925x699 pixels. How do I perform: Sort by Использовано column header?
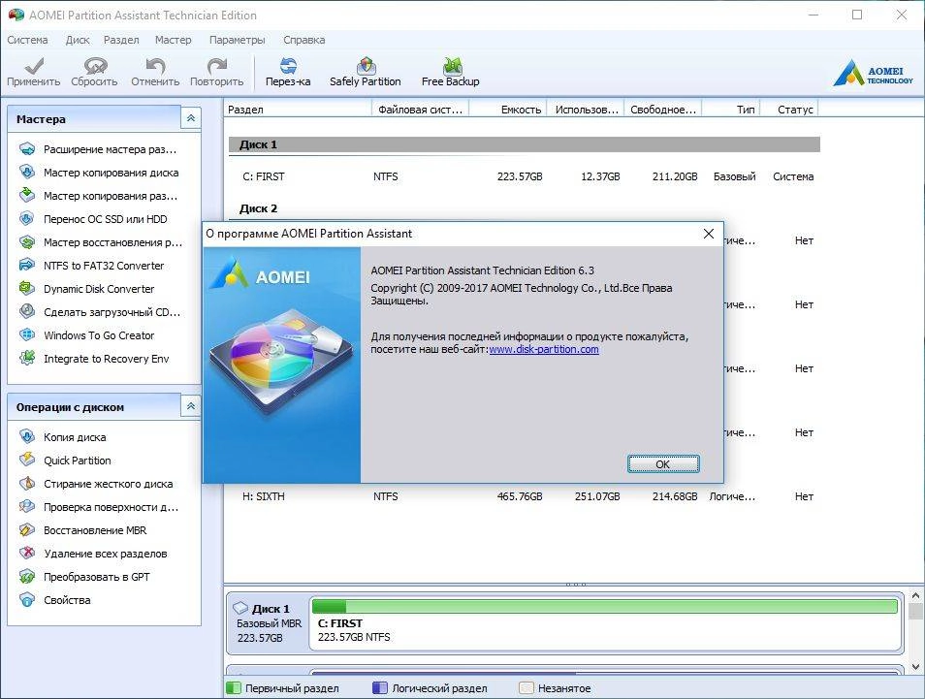point(586,110)
